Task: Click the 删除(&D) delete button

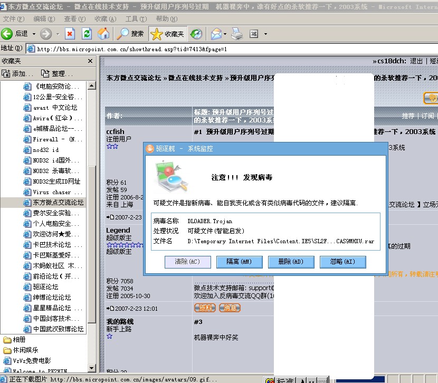Action: pos(291,262)
